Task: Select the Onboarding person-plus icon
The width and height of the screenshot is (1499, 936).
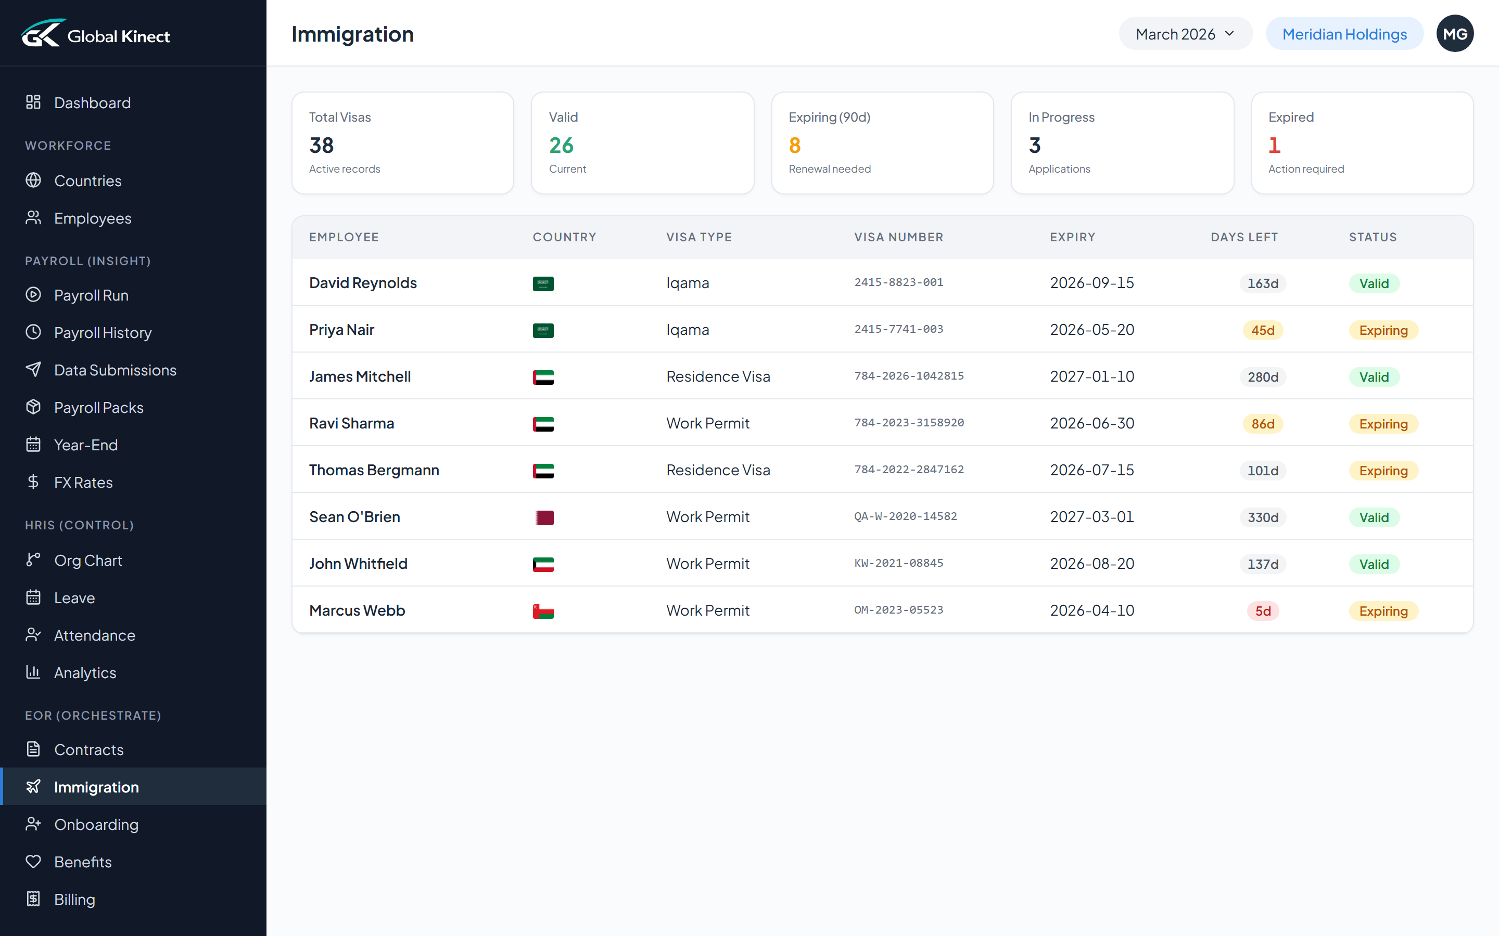Action: tap(33, 824)
